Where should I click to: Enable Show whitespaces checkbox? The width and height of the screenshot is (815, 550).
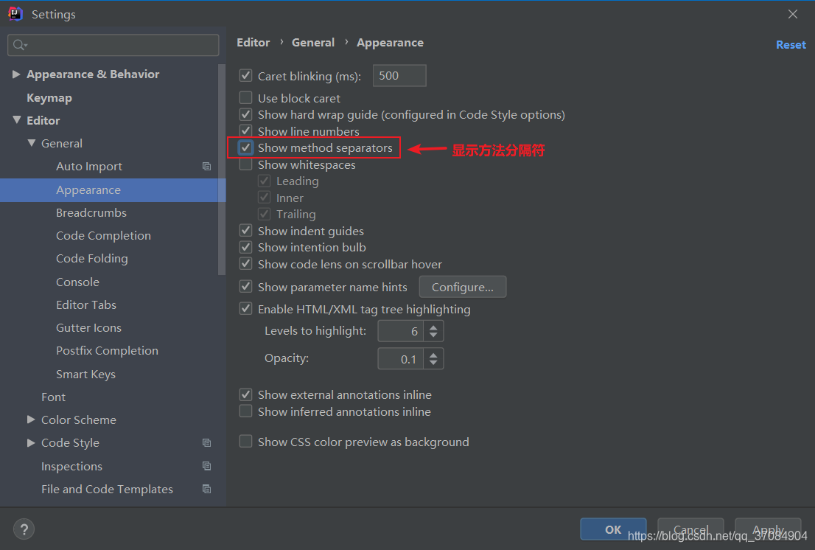click(246, 164)
